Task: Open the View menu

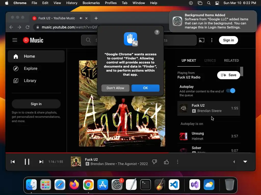Action: pyautogui.click(x=57, y=3)
